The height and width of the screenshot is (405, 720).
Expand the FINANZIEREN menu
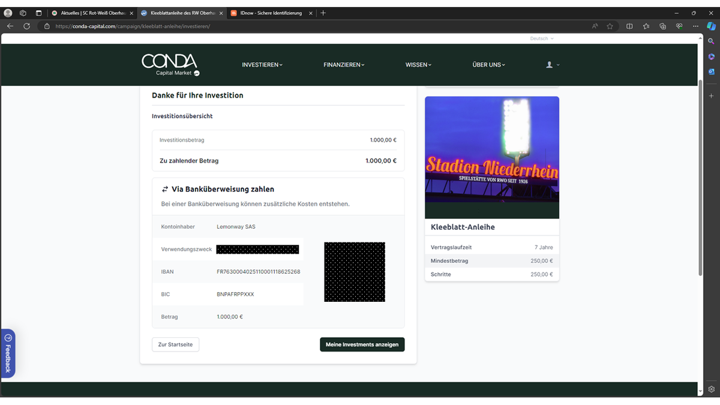344,65
